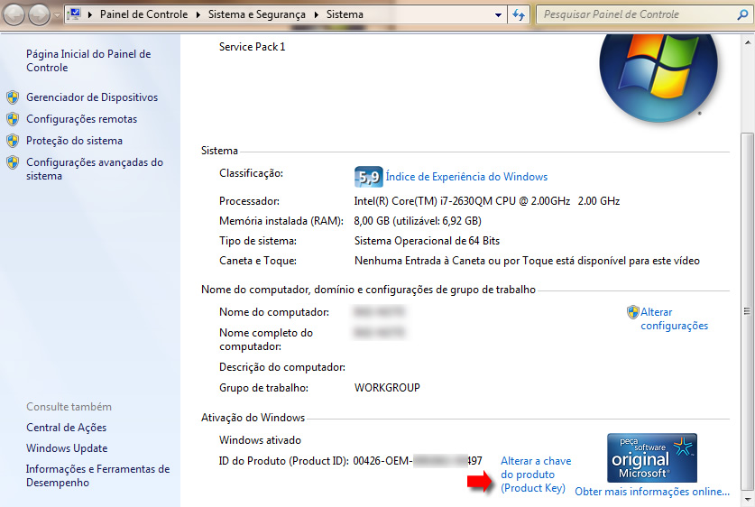This screenshot has width=755, height=507.
Task: Click the software original Microsoft badge
Action: 652,457
